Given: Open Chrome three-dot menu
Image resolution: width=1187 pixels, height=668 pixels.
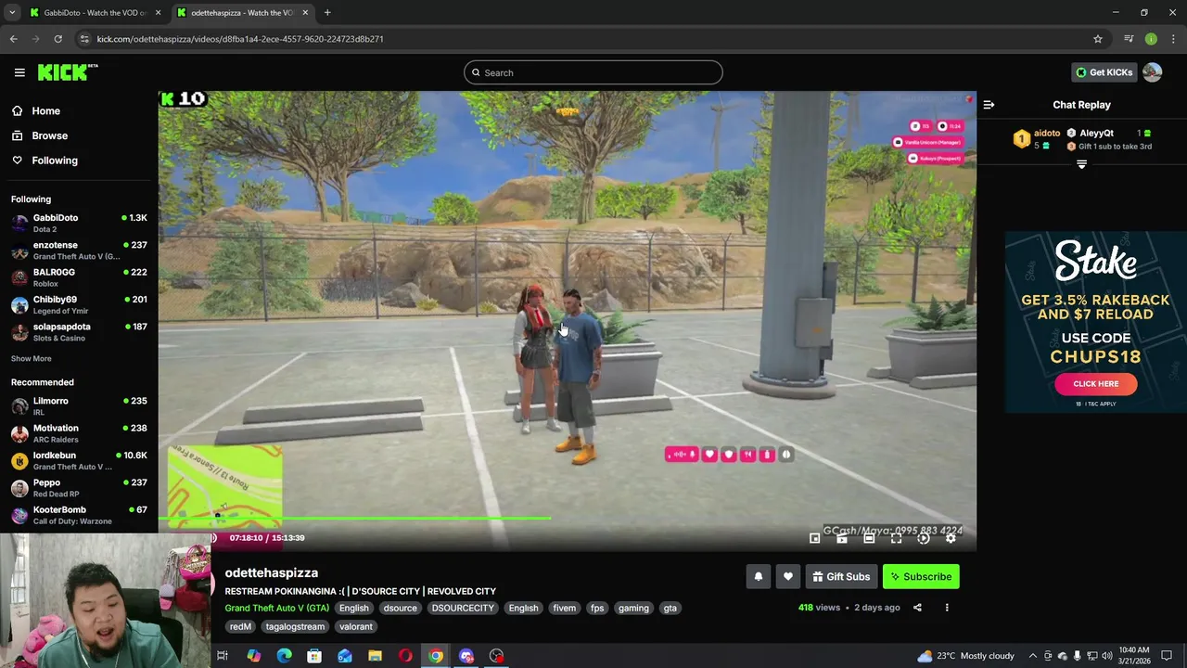Looking at the screenshot, I should pyautogui.click(x=1173, y=39).
